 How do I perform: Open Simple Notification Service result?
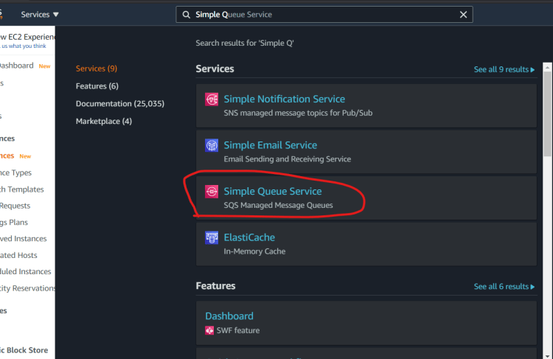pyautogui.click(x=285, y=99)
